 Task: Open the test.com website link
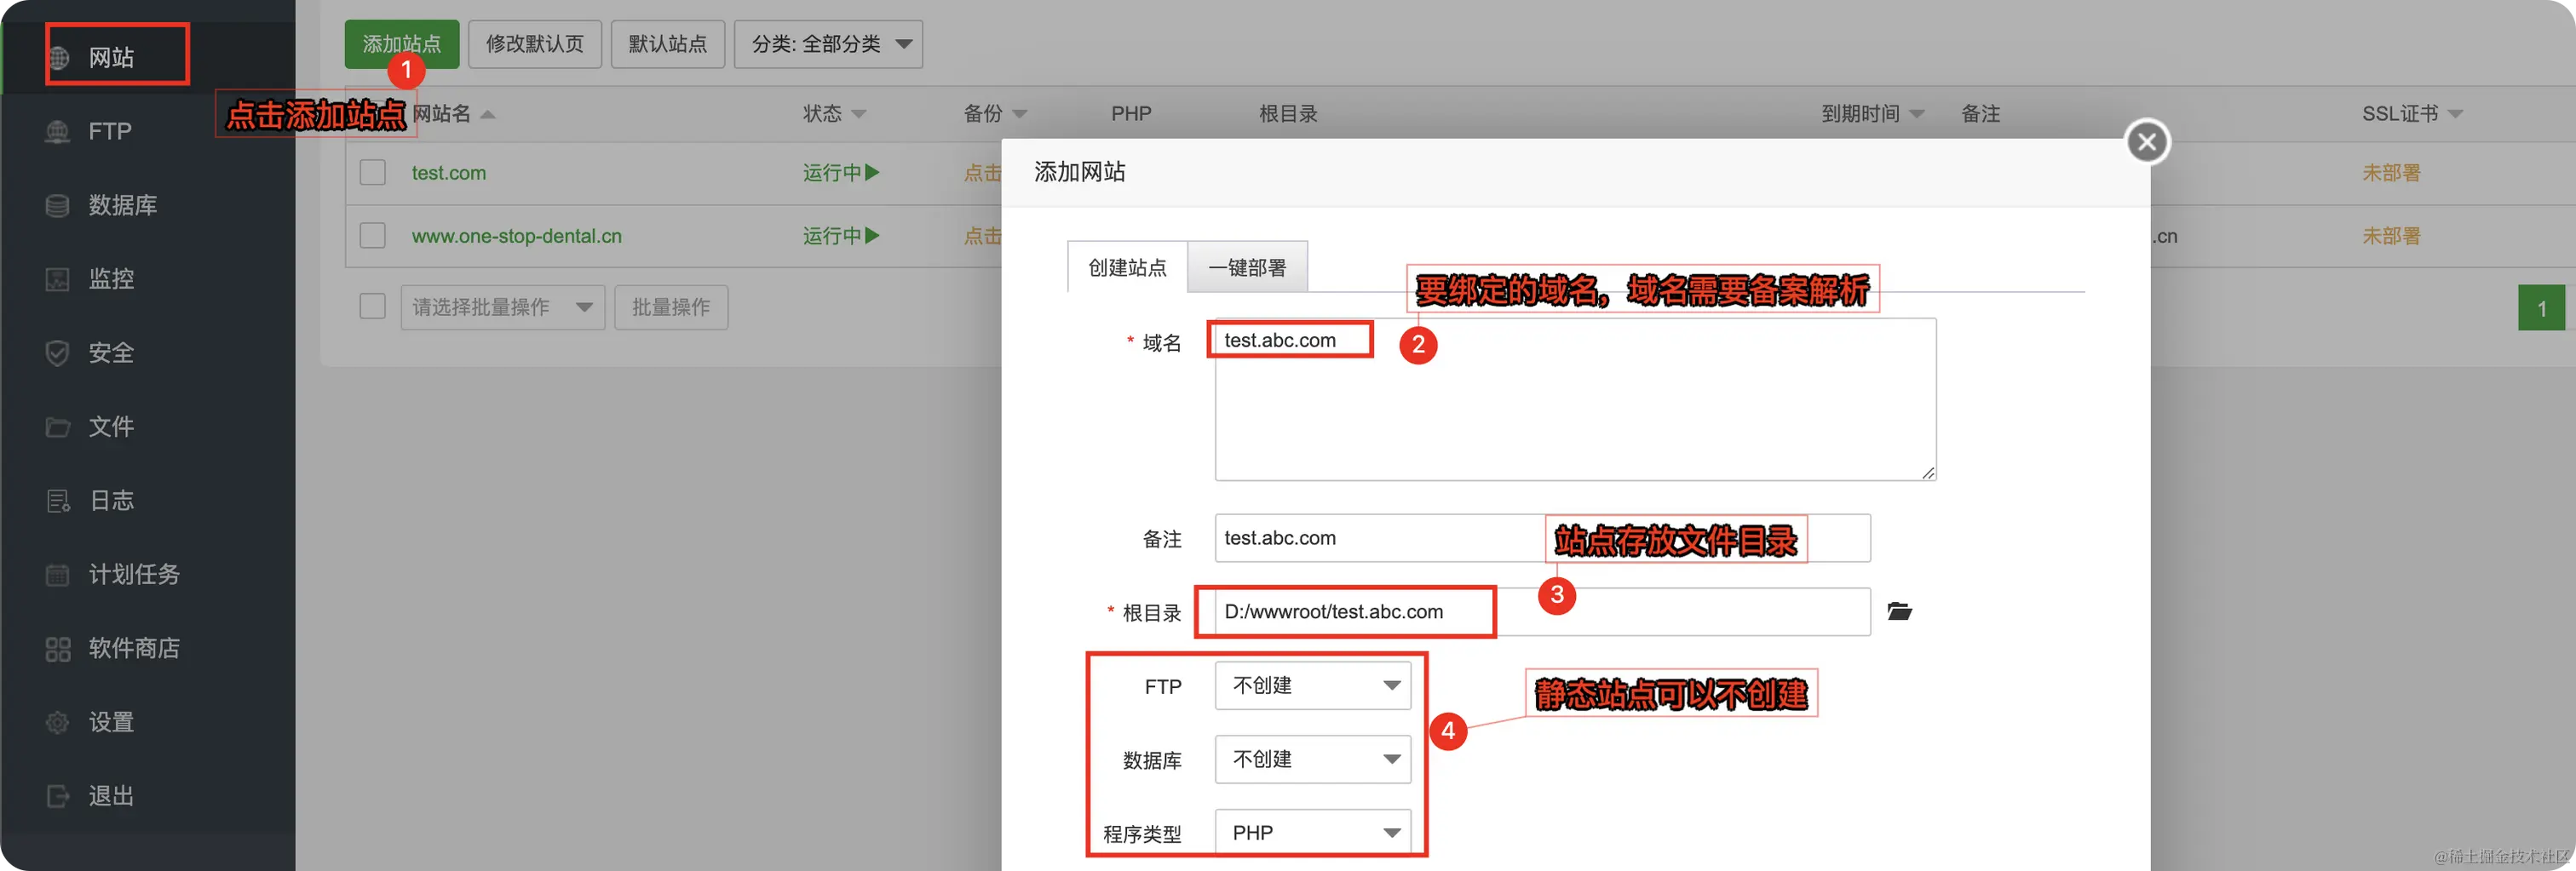448,172
